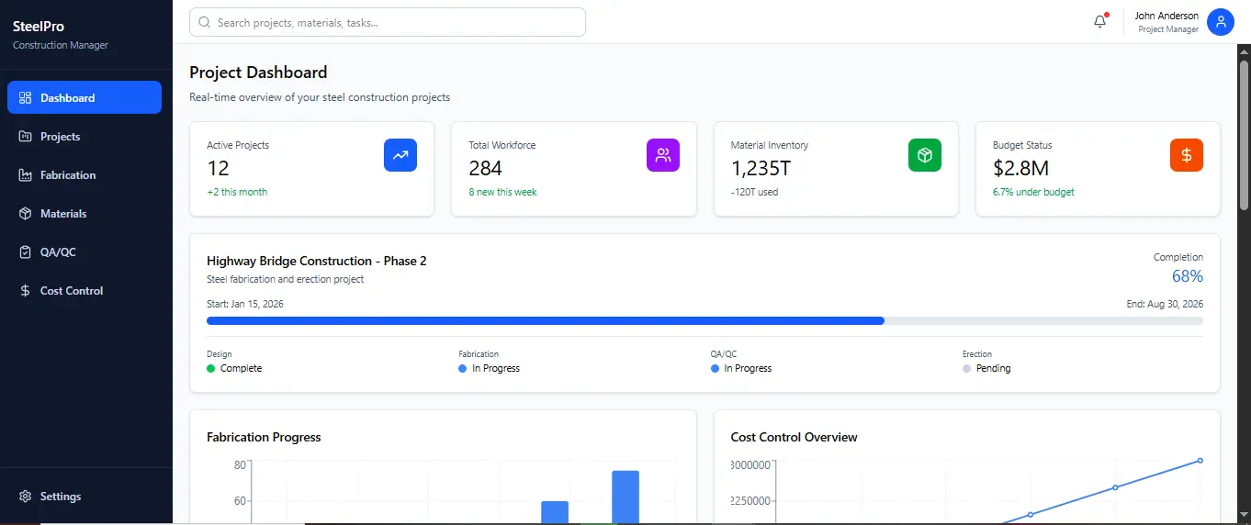Navigate to Cost Control
The image size is (1251, 525).
point(71,291)
